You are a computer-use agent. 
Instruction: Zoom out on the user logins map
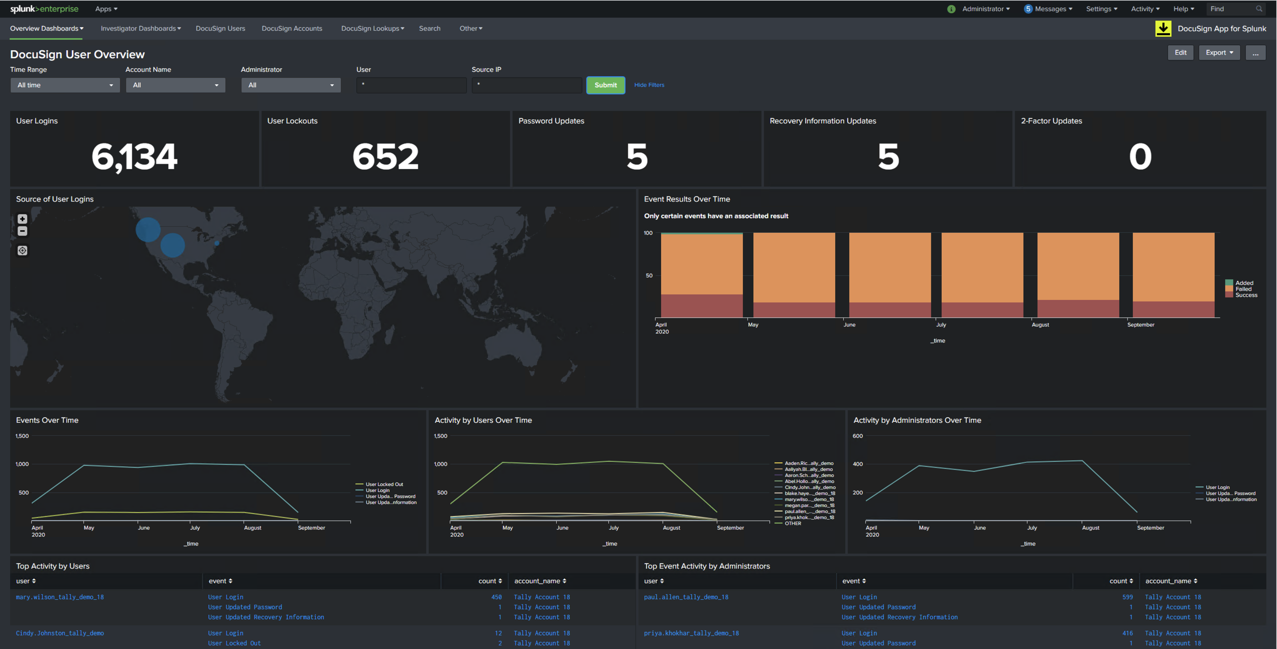coord(22,231)
